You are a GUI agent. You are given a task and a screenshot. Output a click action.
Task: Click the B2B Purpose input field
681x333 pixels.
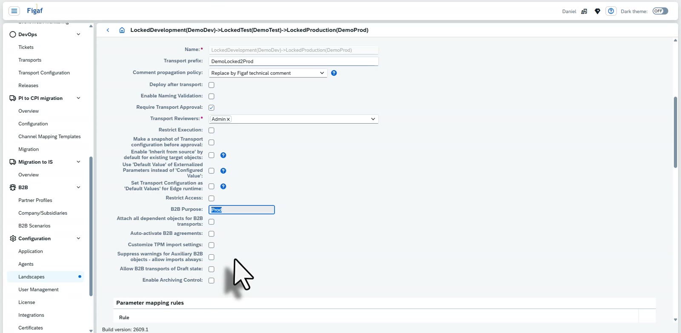pyautogui.click(x=242, y=210)
